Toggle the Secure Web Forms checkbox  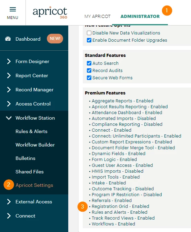(x=89, y=78)
